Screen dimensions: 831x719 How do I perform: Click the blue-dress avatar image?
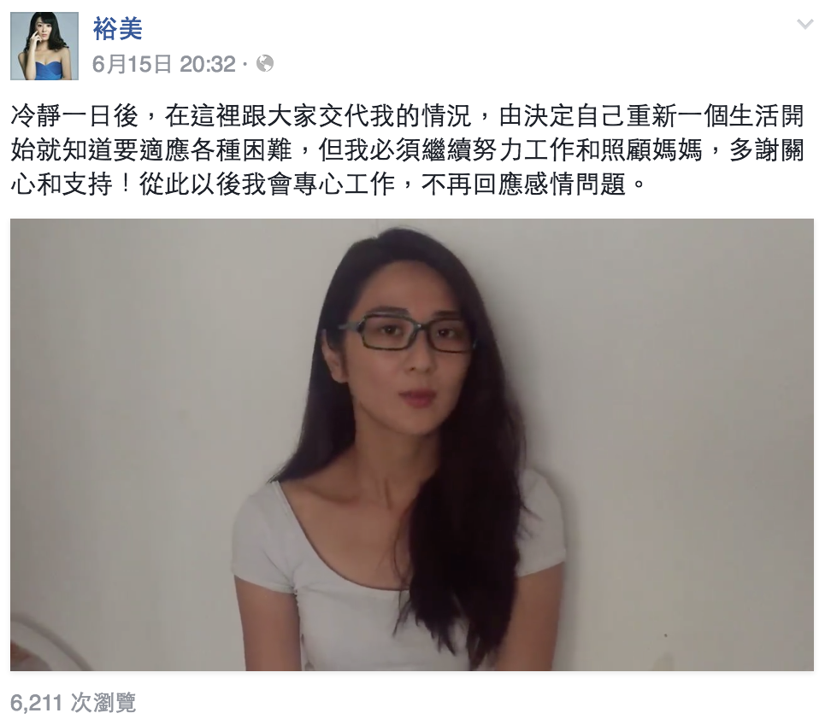click(x=44, y=46)
